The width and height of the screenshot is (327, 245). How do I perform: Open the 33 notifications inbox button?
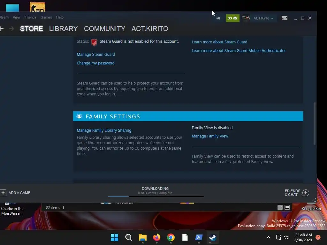(232, 18)
